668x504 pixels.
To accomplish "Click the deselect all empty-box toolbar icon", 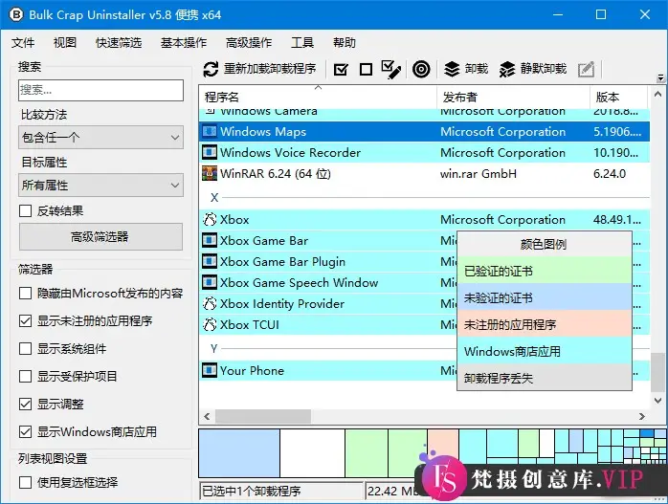I will click(366, 69).
